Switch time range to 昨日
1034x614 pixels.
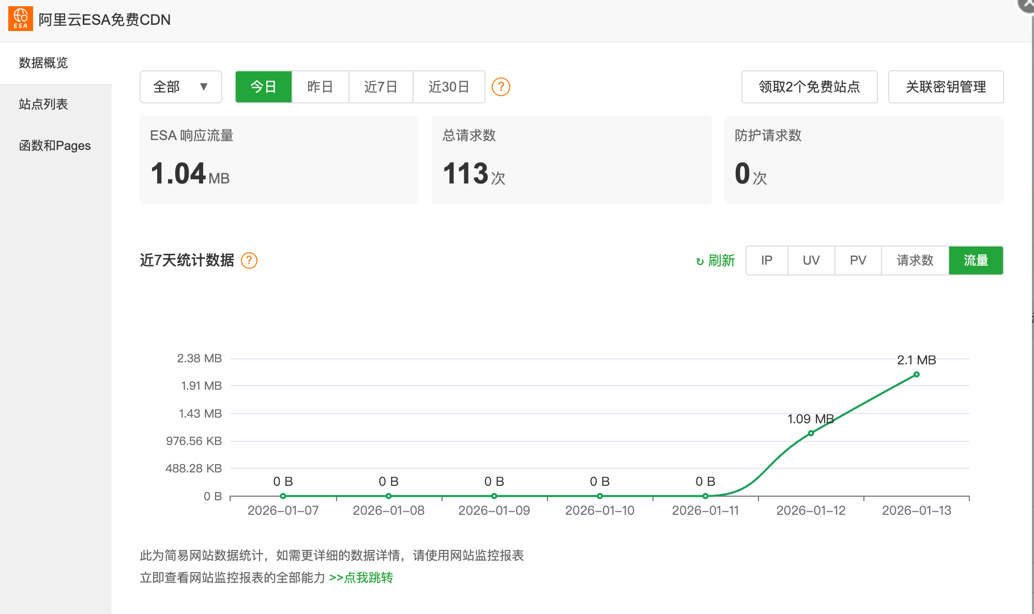320,87
